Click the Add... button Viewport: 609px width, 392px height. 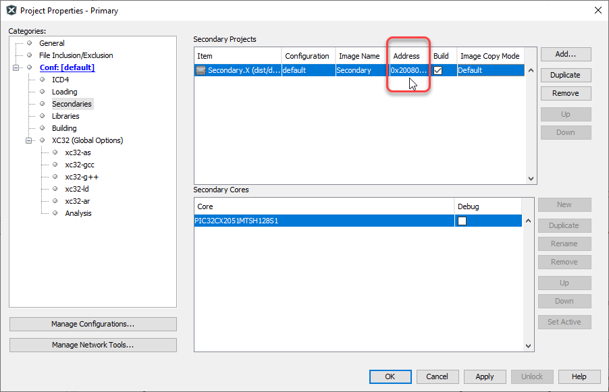565,55
